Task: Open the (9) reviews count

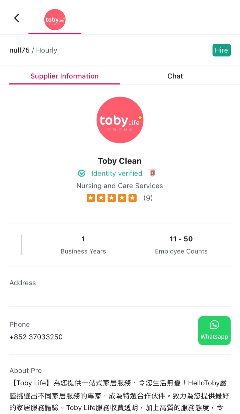Action: [x=148, y=198]
